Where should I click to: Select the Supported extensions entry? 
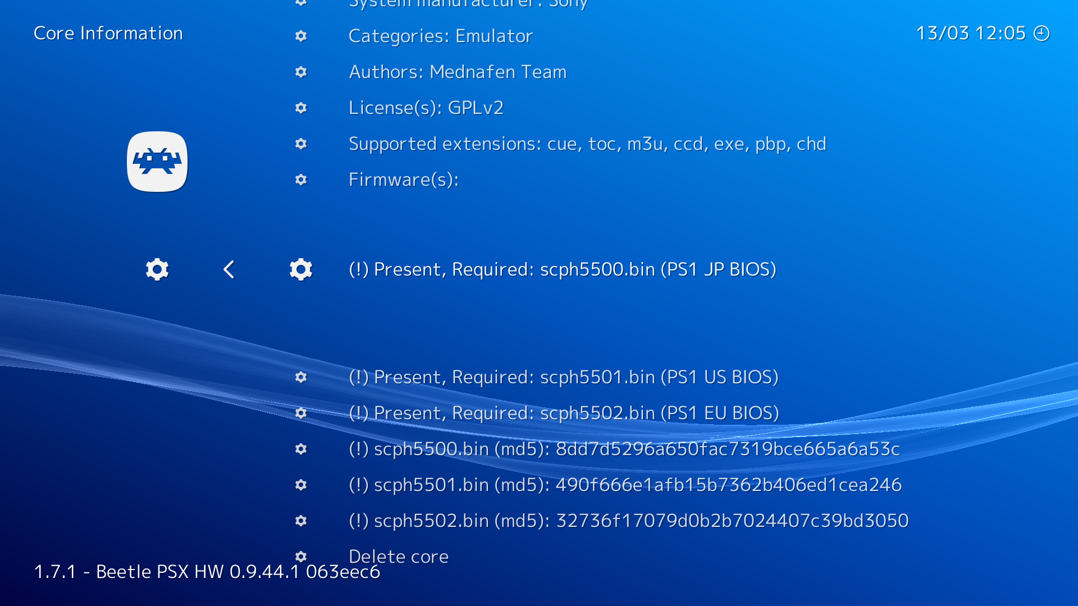coord(587,144)
